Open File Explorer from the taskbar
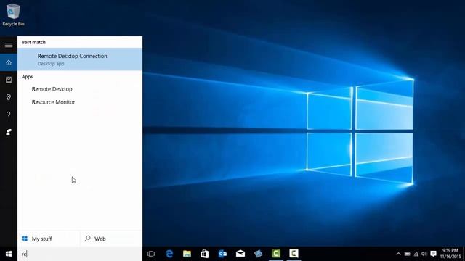 187,254
